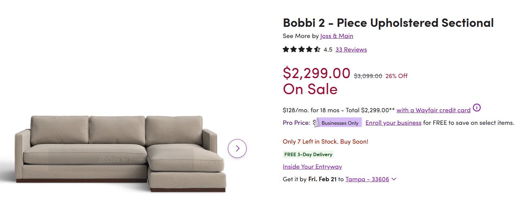Click the FREE 3-Day Delivery badge
The width and height of the screenshot is (517, 198).
(x=308, y=154)
